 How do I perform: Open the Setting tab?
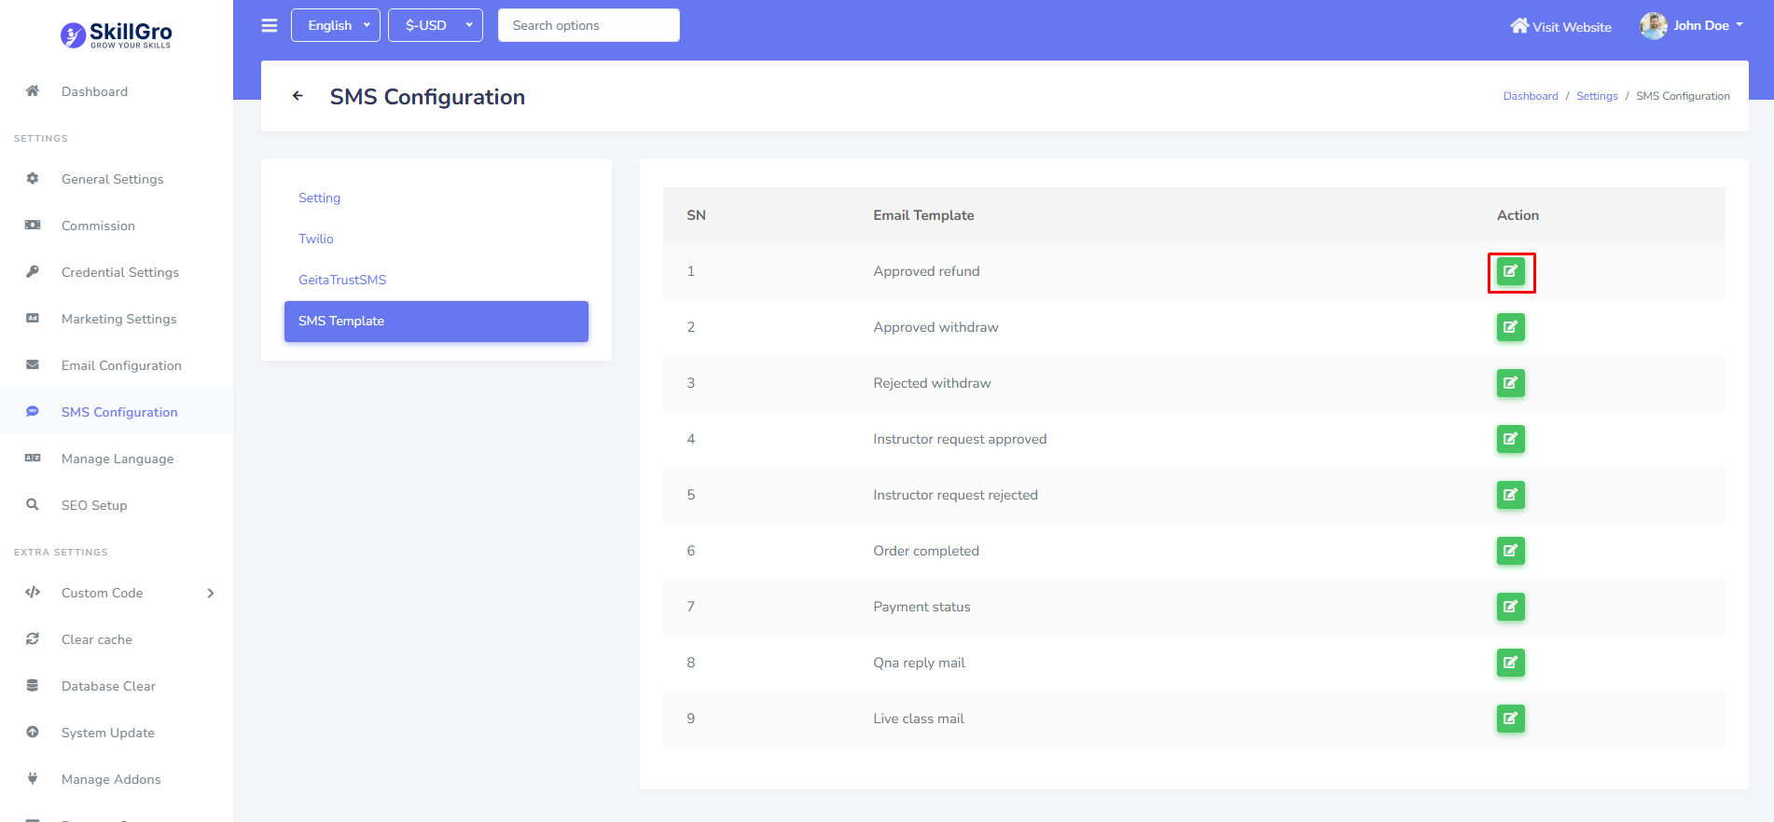pos(319,198)
